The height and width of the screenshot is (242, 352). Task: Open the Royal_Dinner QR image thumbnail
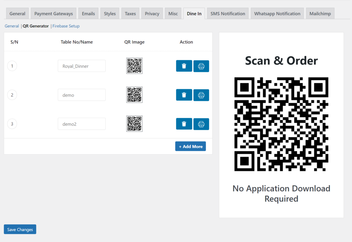click(x=134, y=66)
